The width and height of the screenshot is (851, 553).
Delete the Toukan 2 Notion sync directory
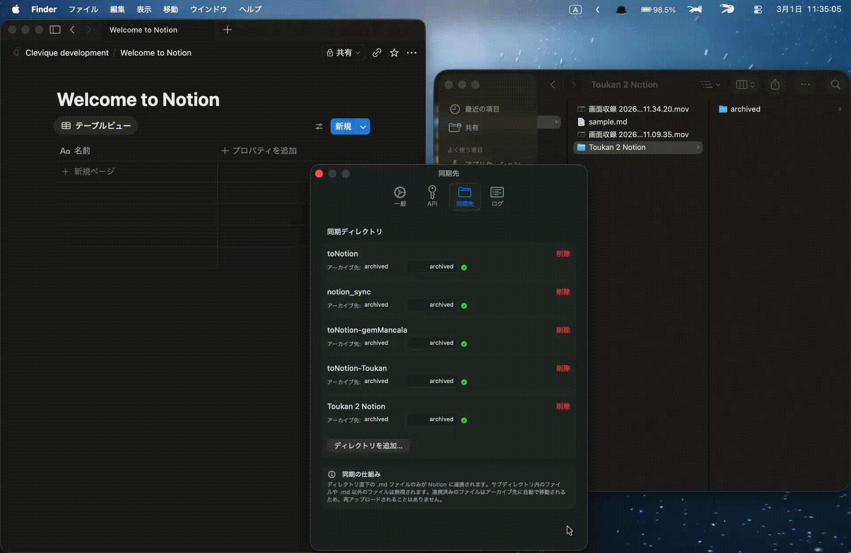(x=563, y=406)
